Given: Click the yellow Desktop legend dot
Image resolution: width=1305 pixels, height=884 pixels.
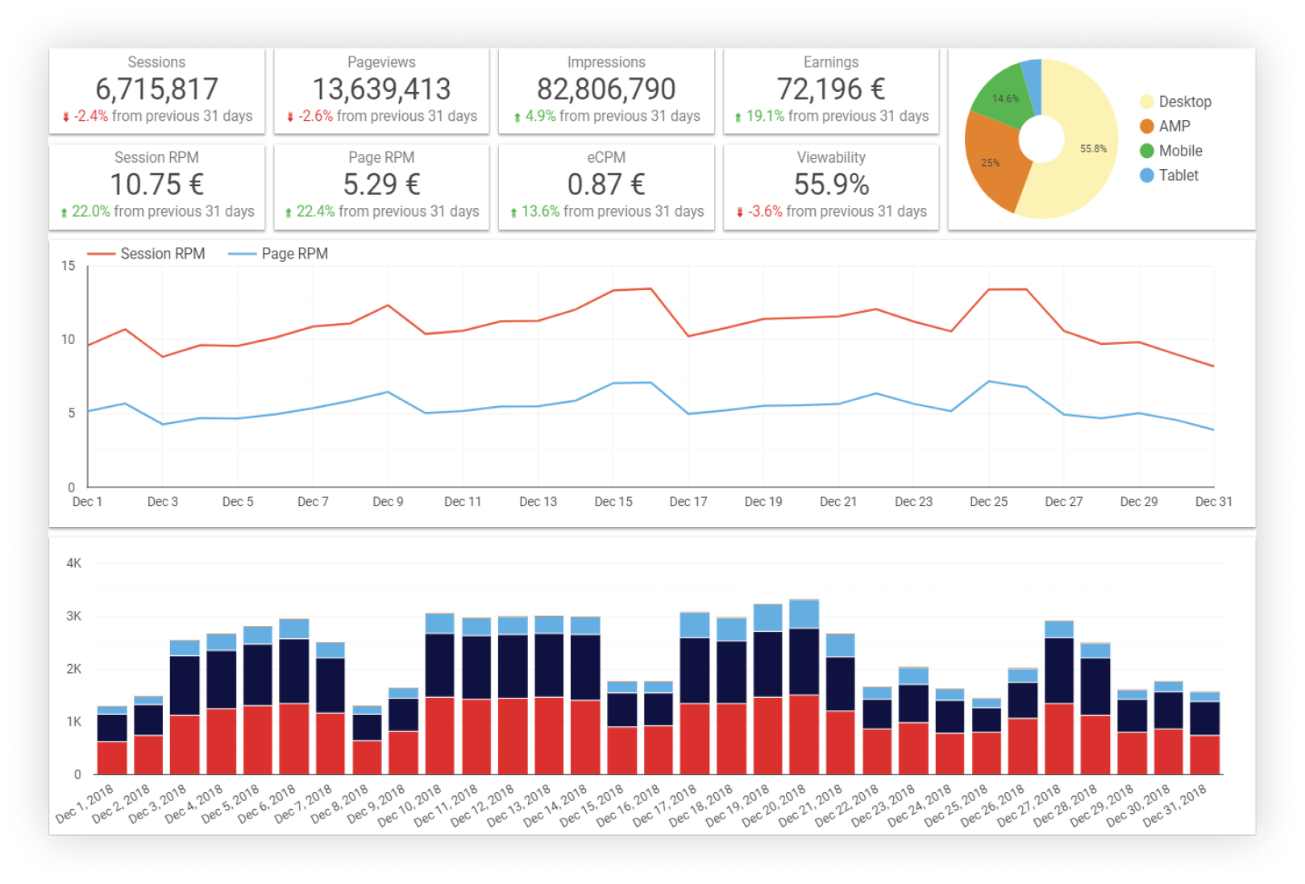Looking at the screenshot, I should (1146, 102).
